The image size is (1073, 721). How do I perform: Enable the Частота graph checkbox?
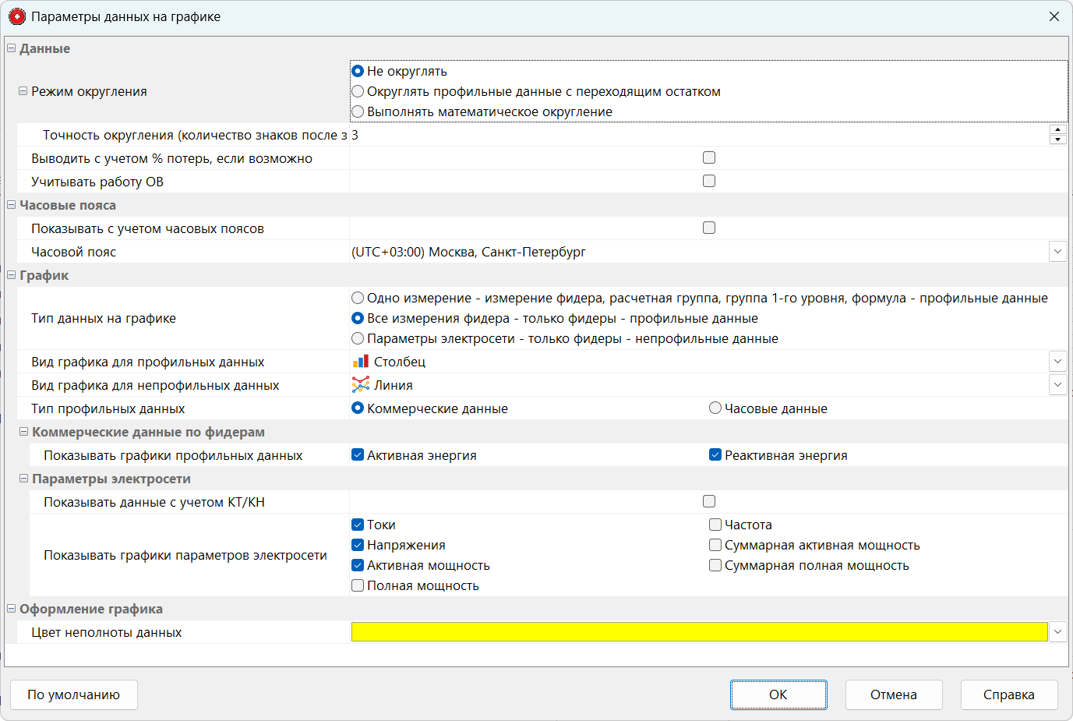[x=715, y=525]
